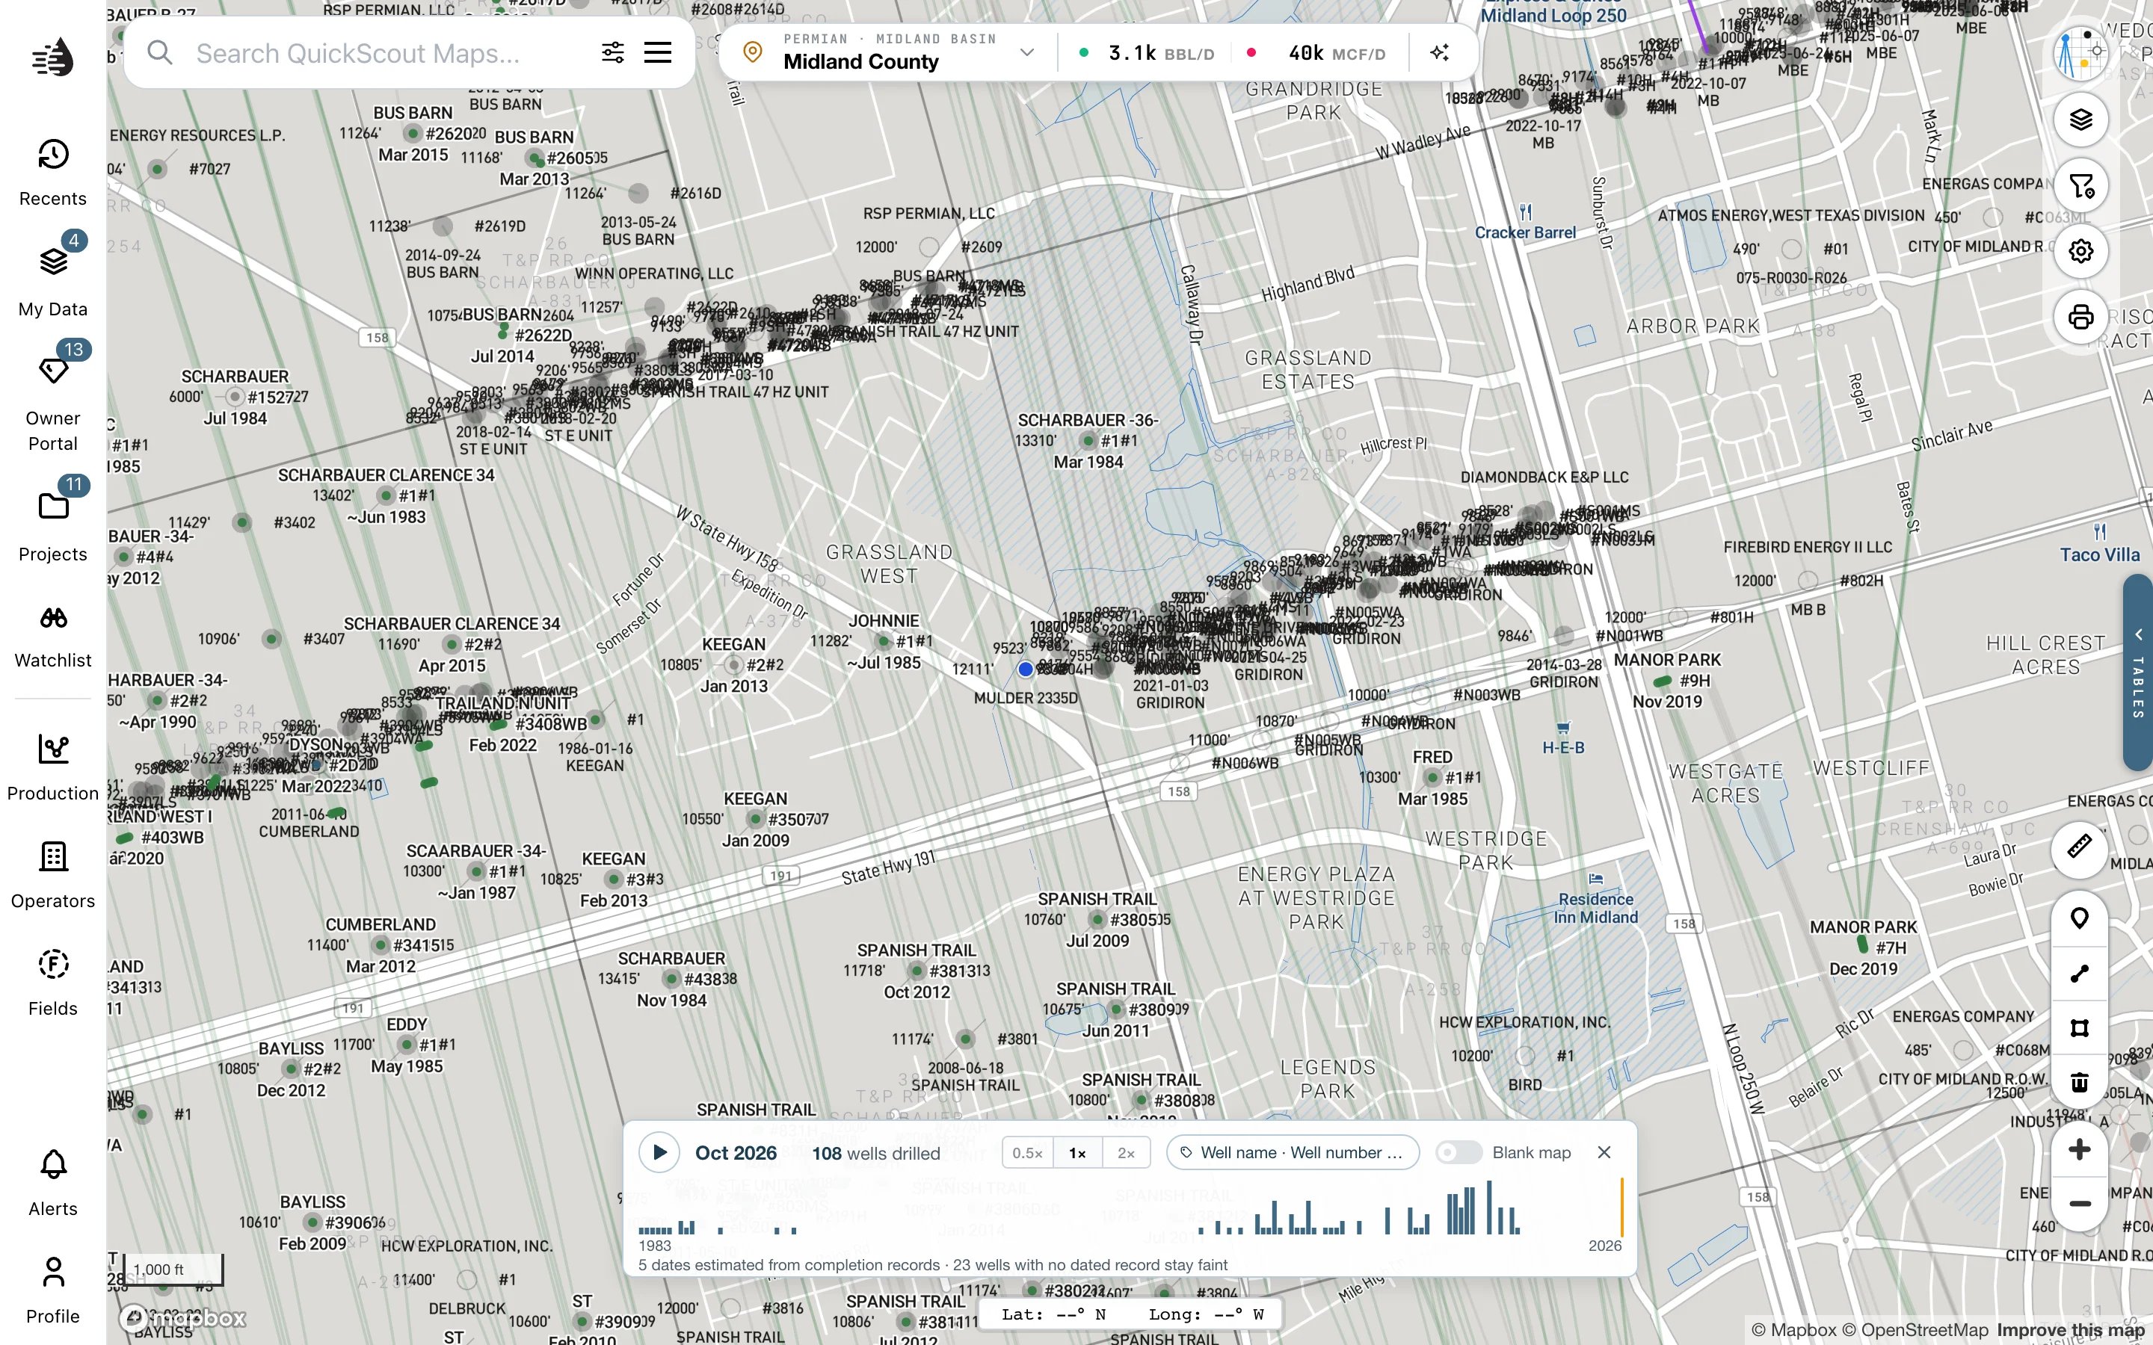Select the draw line tool
2153x1345 pixels.
tap(2079, 973)
